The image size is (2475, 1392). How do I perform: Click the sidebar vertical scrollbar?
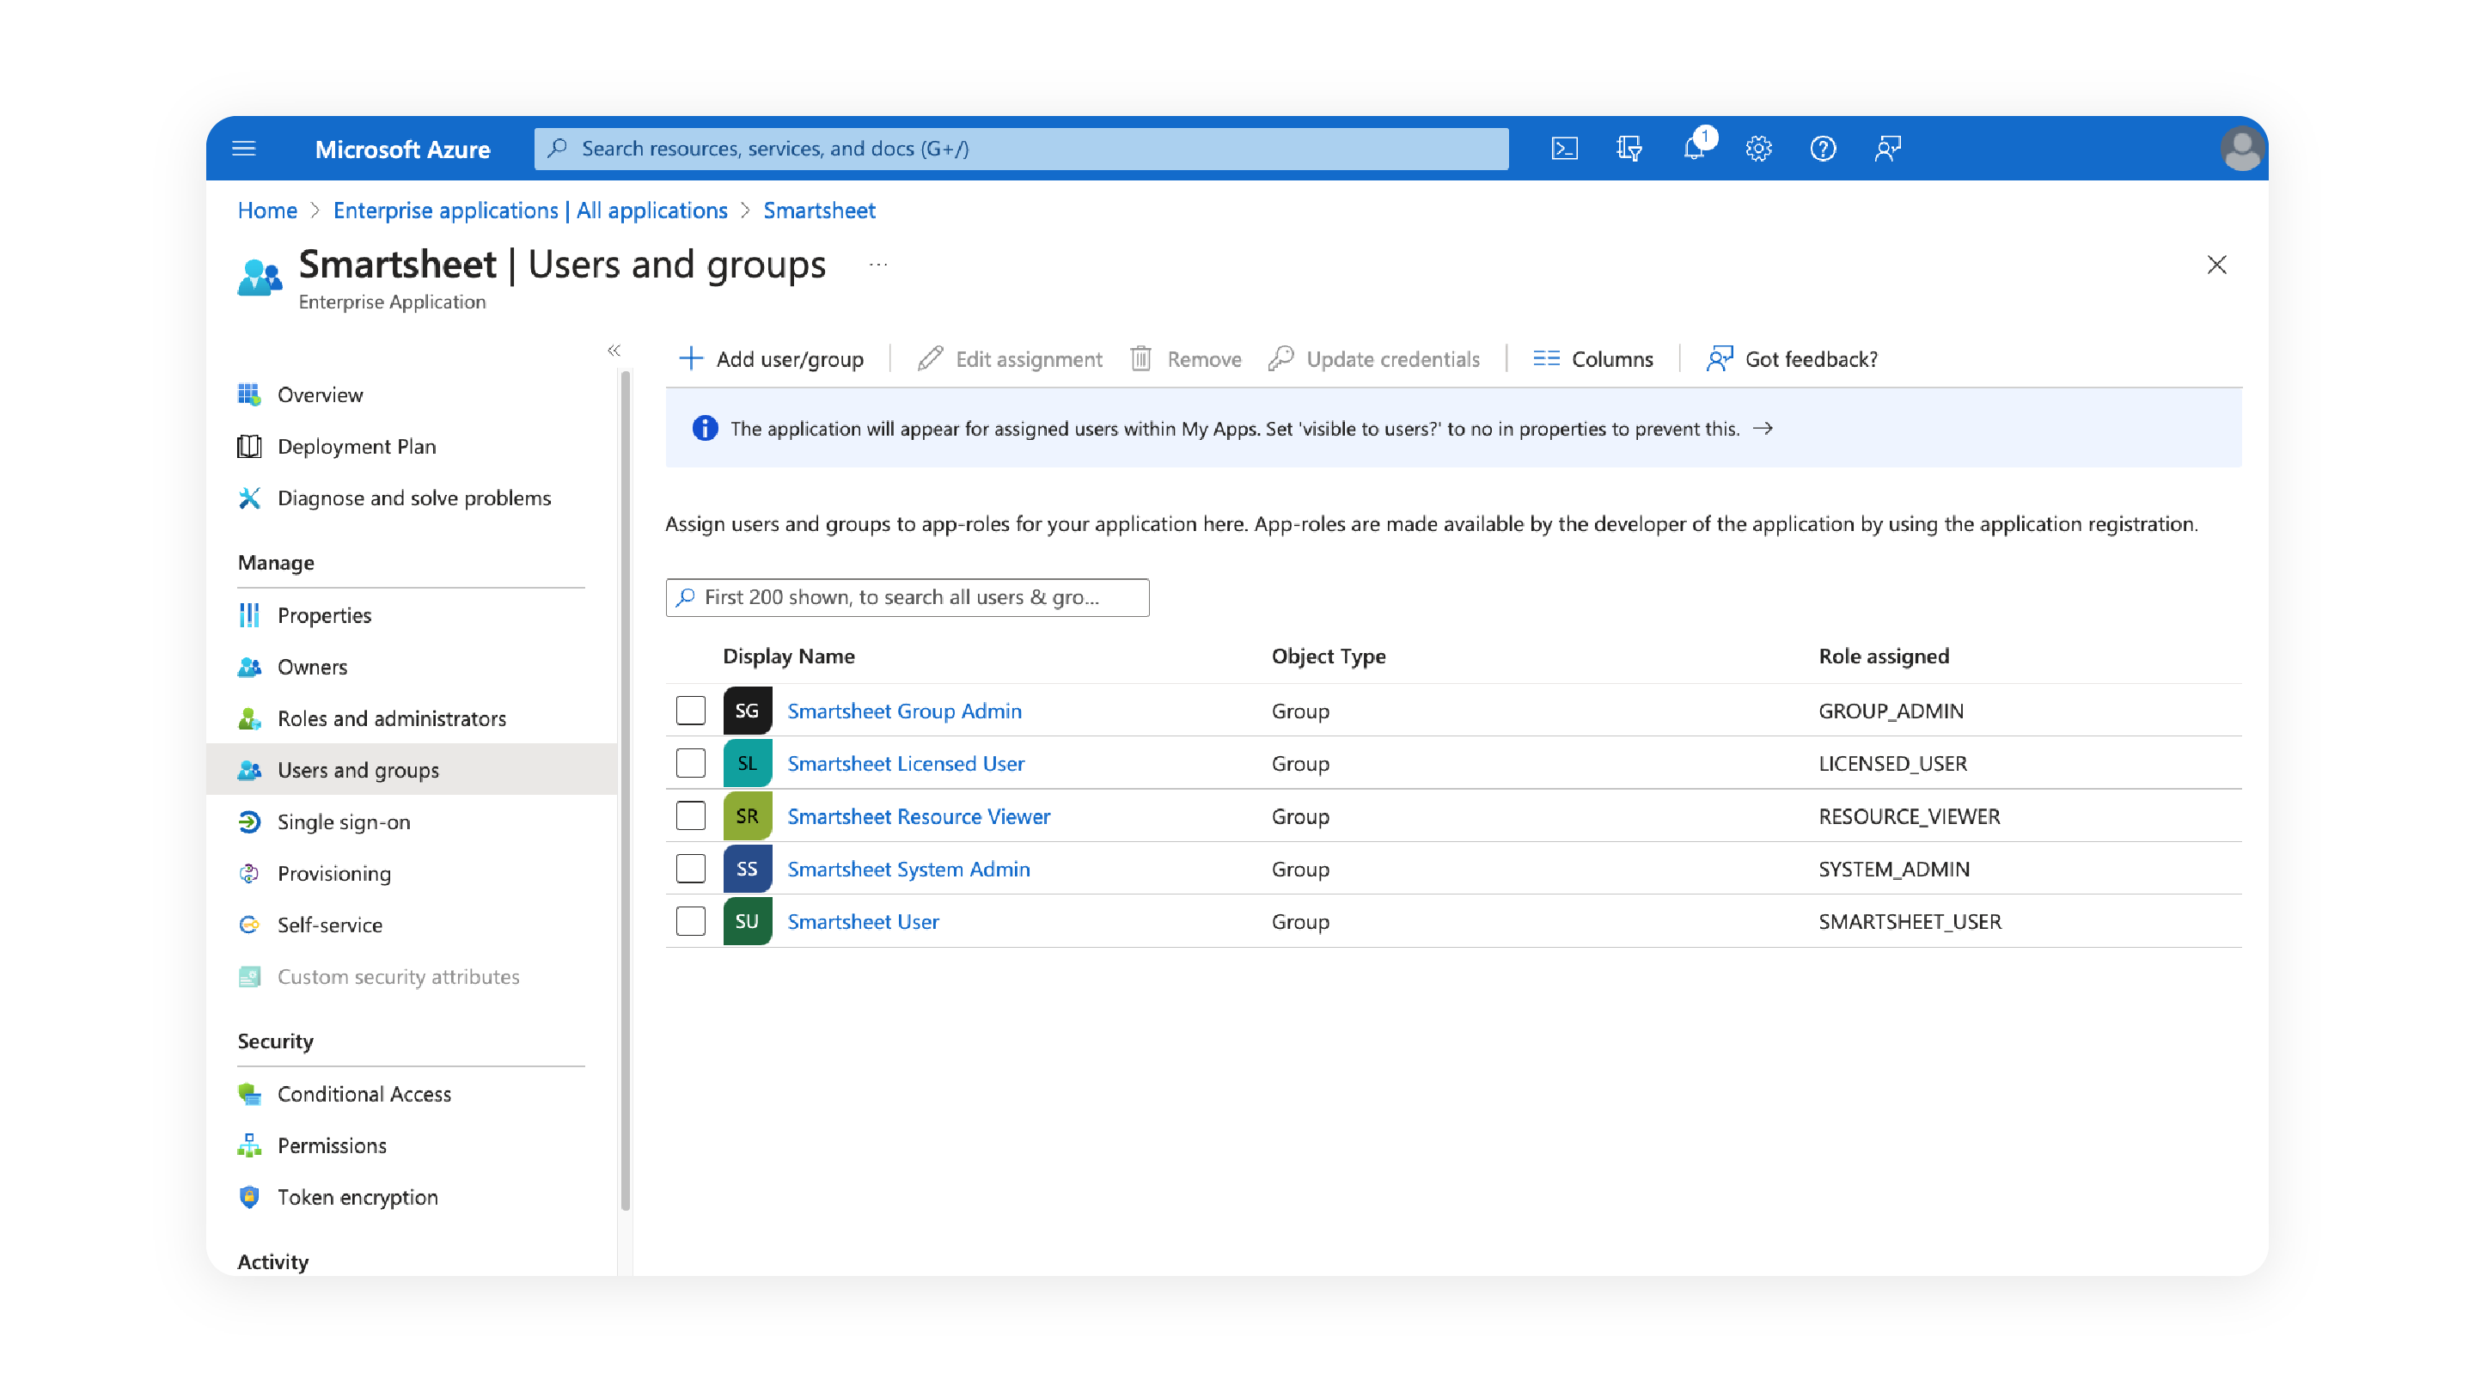tap(626, 788)
